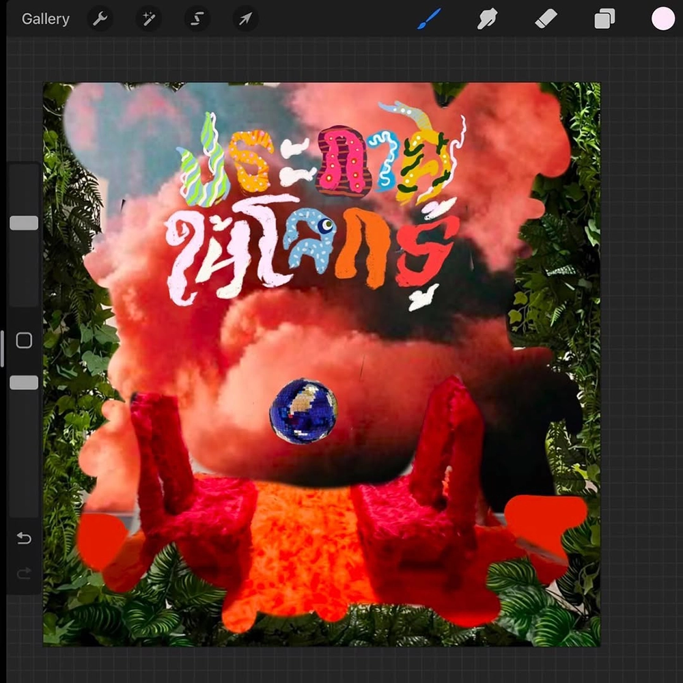Viewport: 683px width, 683px height.
Task: Tap the pixelated globe on the canvas
Action: [x=303, y=412]
